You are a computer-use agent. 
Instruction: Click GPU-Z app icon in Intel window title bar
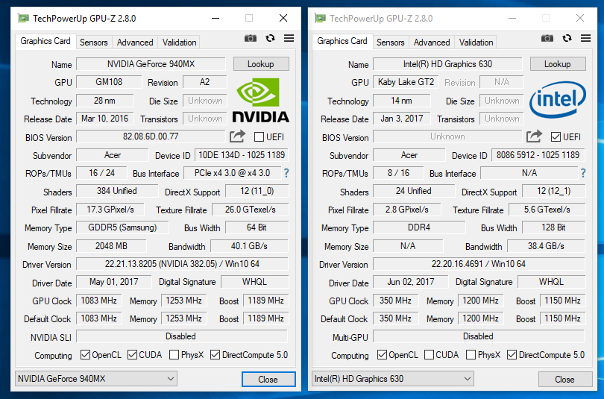click(320, 18)
